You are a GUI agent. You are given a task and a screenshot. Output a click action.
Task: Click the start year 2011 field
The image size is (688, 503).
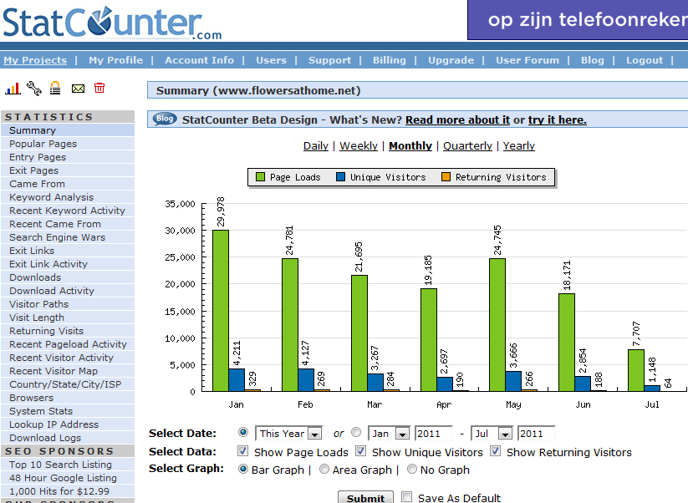[434, 434]
